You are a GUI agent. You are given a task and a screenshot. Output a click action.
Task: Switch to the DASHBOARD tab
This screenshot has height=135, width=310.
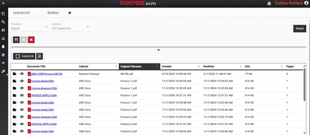22,13
